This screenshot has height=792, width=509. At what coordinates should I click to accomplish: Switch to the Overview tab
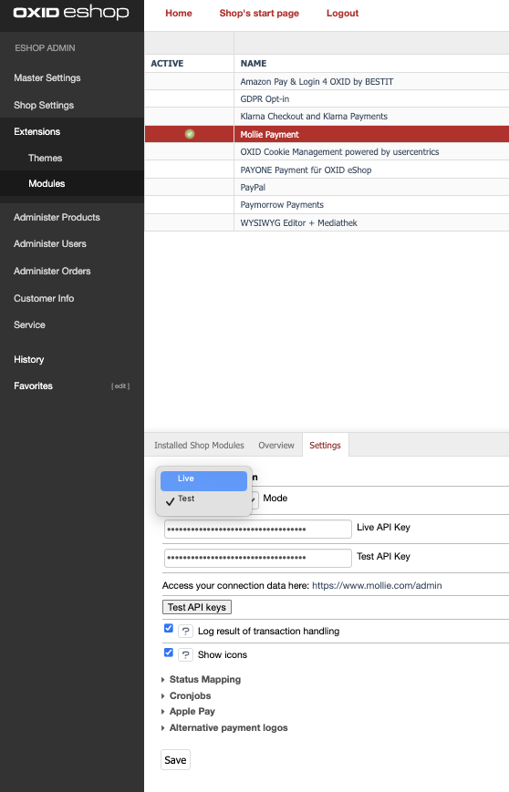[x=276, y=445]
